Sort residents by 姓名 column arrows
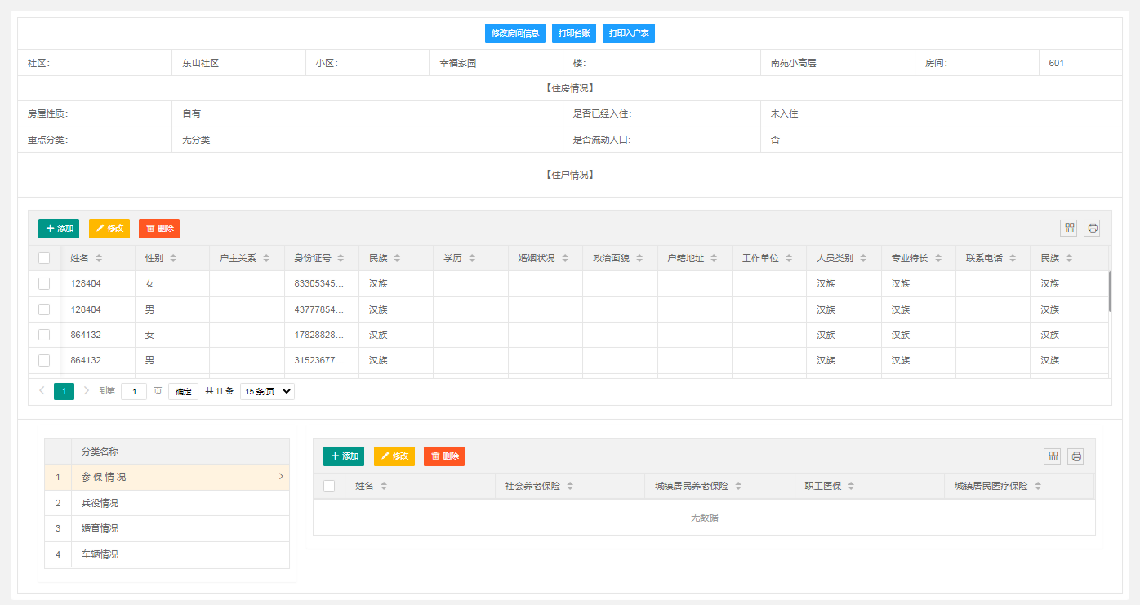The height and width of the screenshot is (605, 1140). [x=99, y=258]
